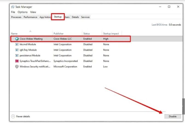Viewport: 185px width, 123px height.
Task: Click the hkcmd Module icon
Action: pos(17,44)
